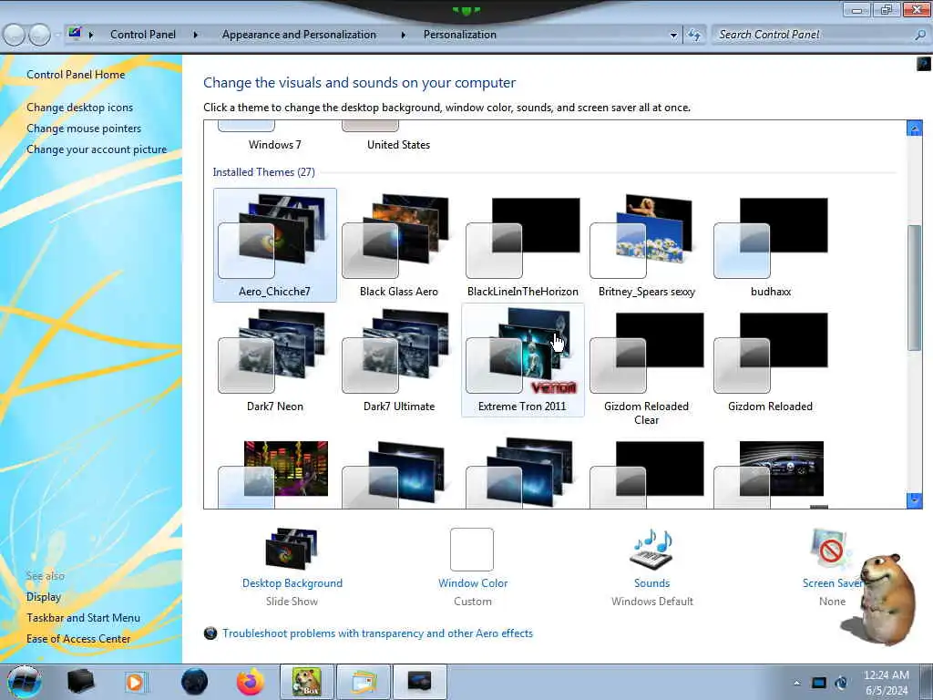
Task: Click the theme list scroll down arrow
Action: [x=914, y=500]
